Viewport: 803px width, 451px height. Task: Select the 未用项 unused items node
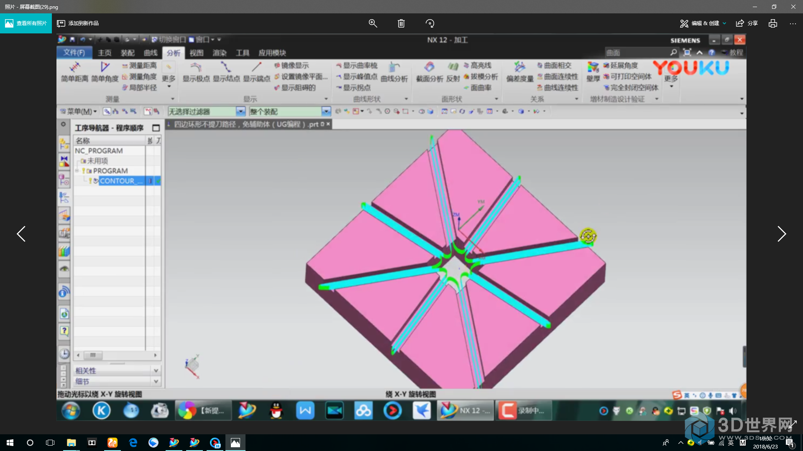(x=97, y=161)
